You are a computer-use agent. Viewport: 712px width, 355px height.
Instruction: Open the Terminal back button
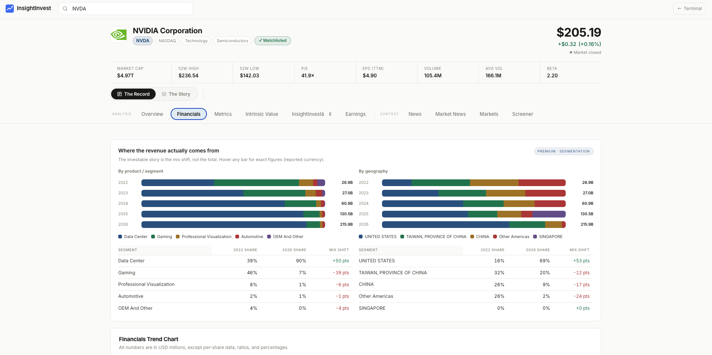coord(689,9)
